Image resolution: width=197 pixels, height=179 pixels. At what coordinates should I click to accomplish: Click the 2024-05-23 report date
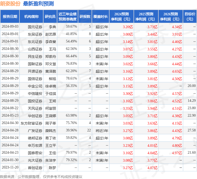10,115
